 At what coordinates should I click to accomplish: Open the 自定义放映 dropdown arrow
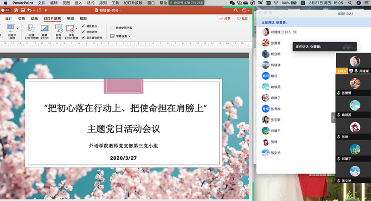pyautogui.click(x=17, y=28)
